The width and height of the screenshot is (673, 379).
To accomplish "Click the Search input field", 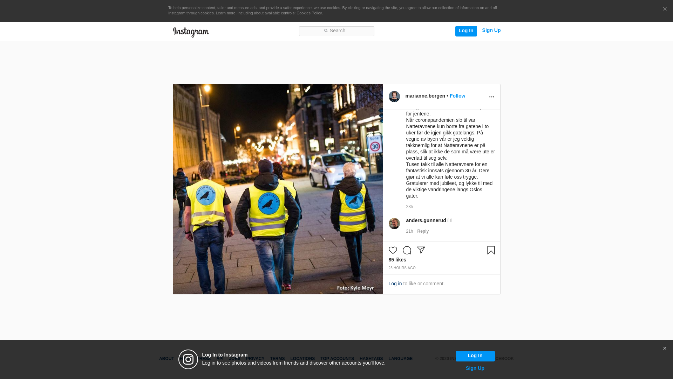I will (x=336, y=31).
